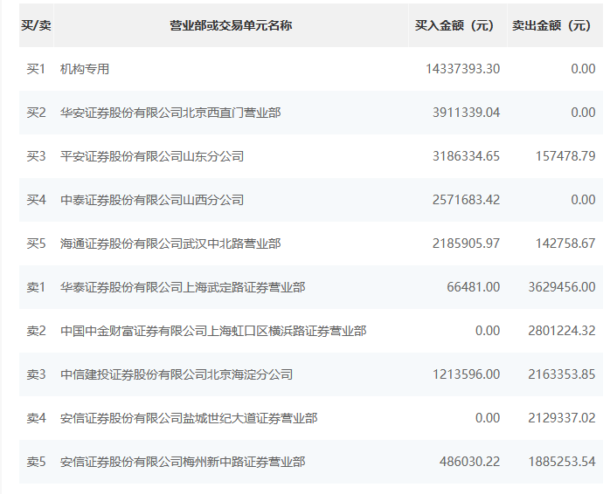Click the 买1 rank cell
The width and height of the screenshot is (610, 494).
point(36,69)
